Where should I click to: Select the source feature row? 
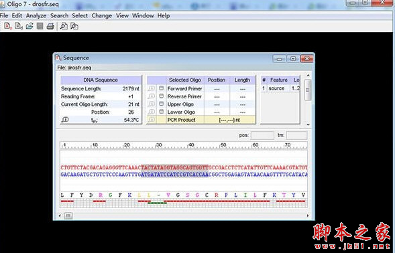click(280, 88)
